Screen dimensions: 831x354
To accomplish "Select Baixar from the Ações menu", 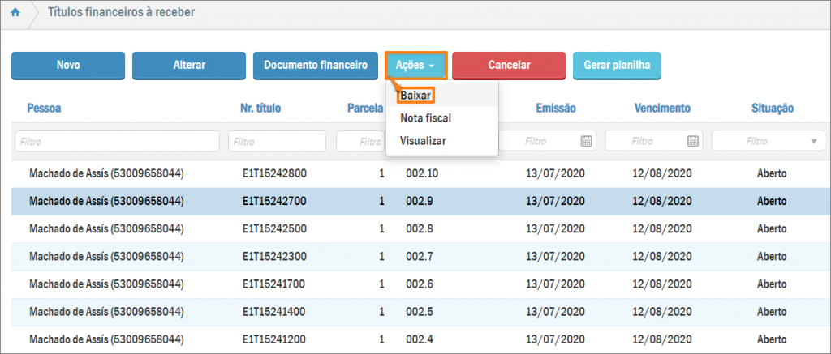I will pos(415,96).
